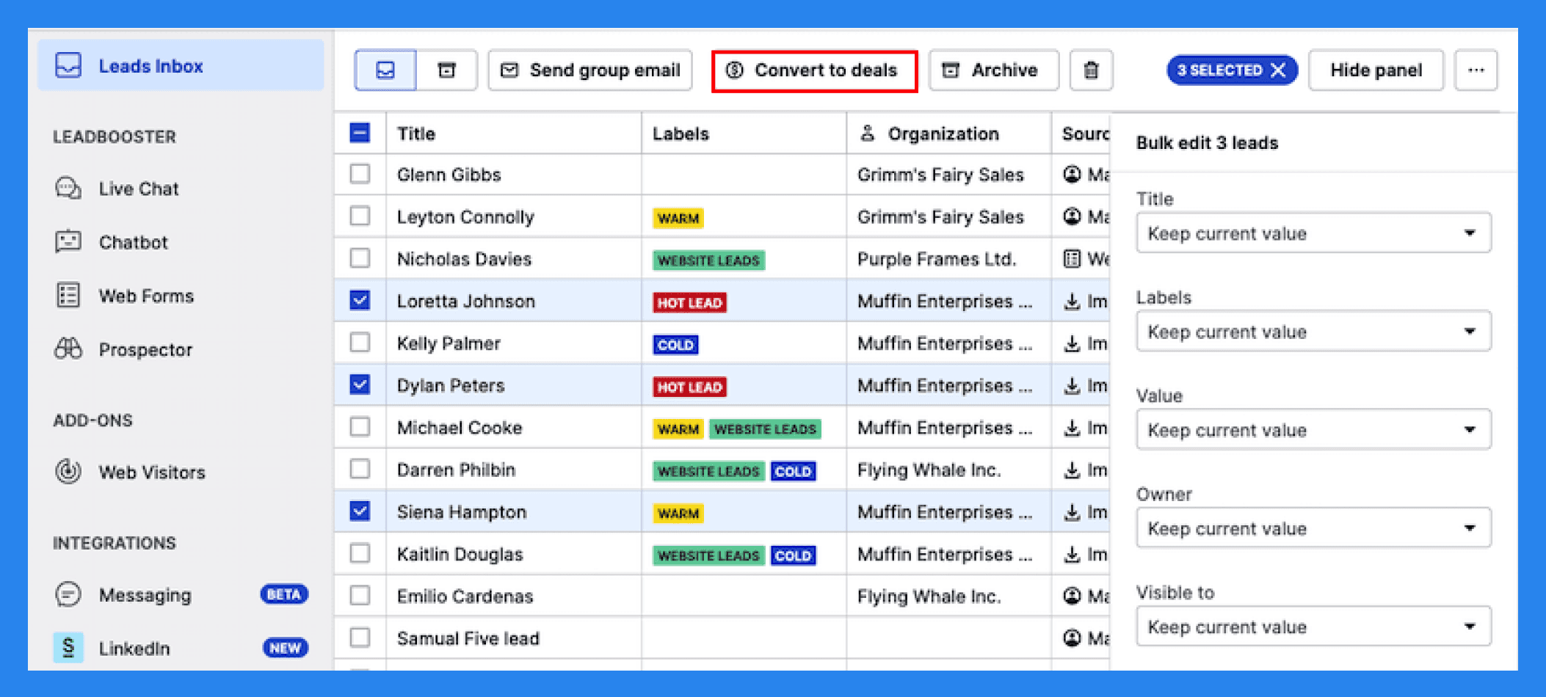1546x697 pixels.
Task: Click the Title column header
Action: 416,134
